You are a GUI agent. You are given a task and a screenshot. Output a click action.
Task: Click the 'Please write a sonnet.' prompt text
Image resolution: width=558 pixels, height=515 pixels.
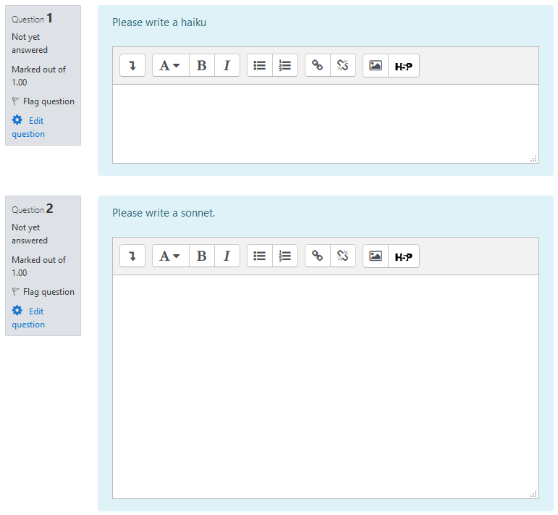tap(164, 213)
